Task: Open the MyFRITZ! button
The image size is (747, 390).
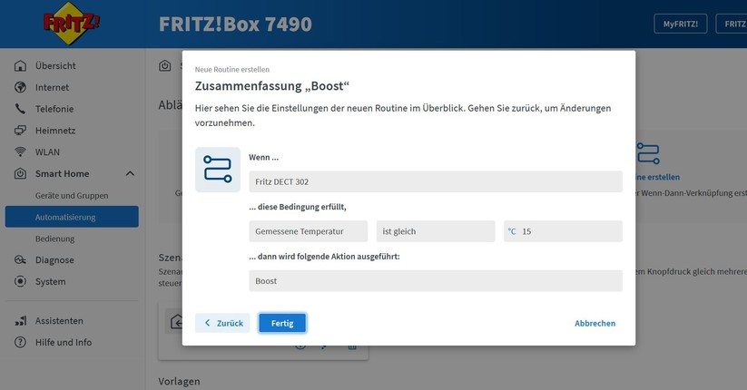Action: pos(681,24)
